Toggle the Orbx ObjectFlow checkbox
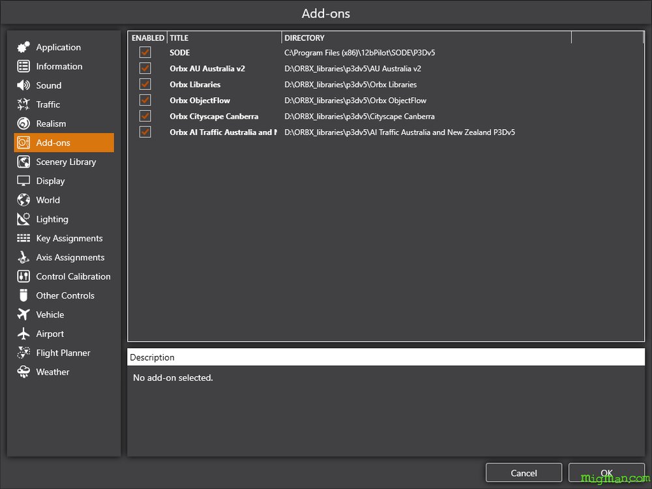 coord(145,100)
